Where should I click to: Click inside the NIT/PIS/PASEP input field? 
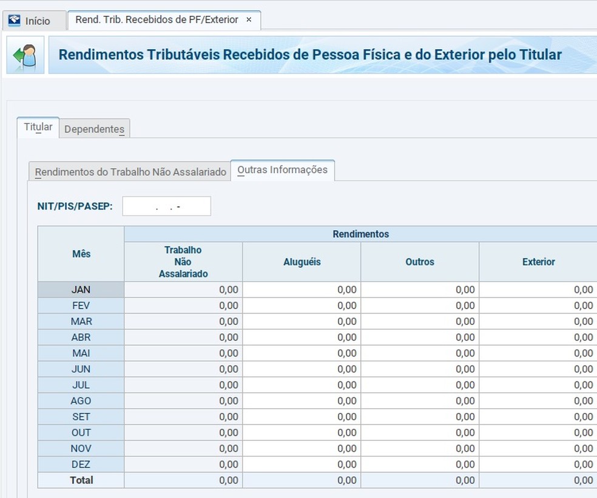coord(166,206)
